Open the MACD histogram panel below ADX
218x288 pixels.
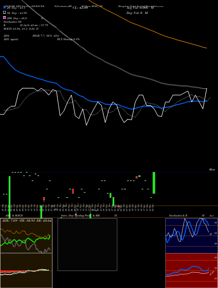pos(26,271)
